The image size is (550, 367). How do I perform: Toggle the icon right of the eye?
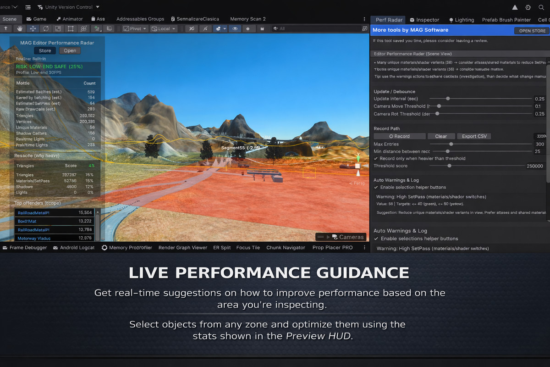[248, 28]
